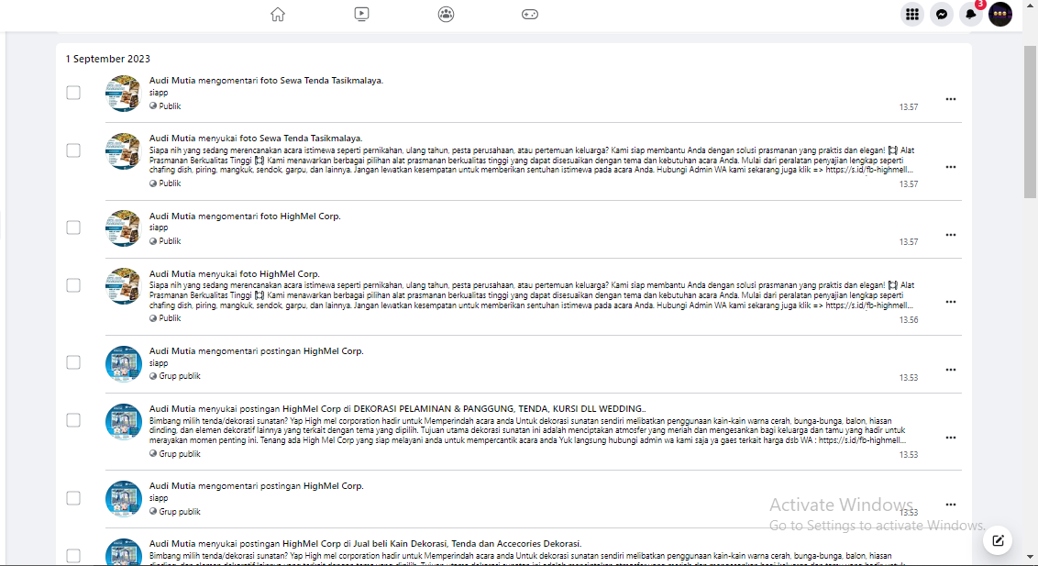Image resolution: width=1038 pixels, height=566 pixels.
Task: Open the nine-dot Menu grid icon
Action: tap(912, 14)
